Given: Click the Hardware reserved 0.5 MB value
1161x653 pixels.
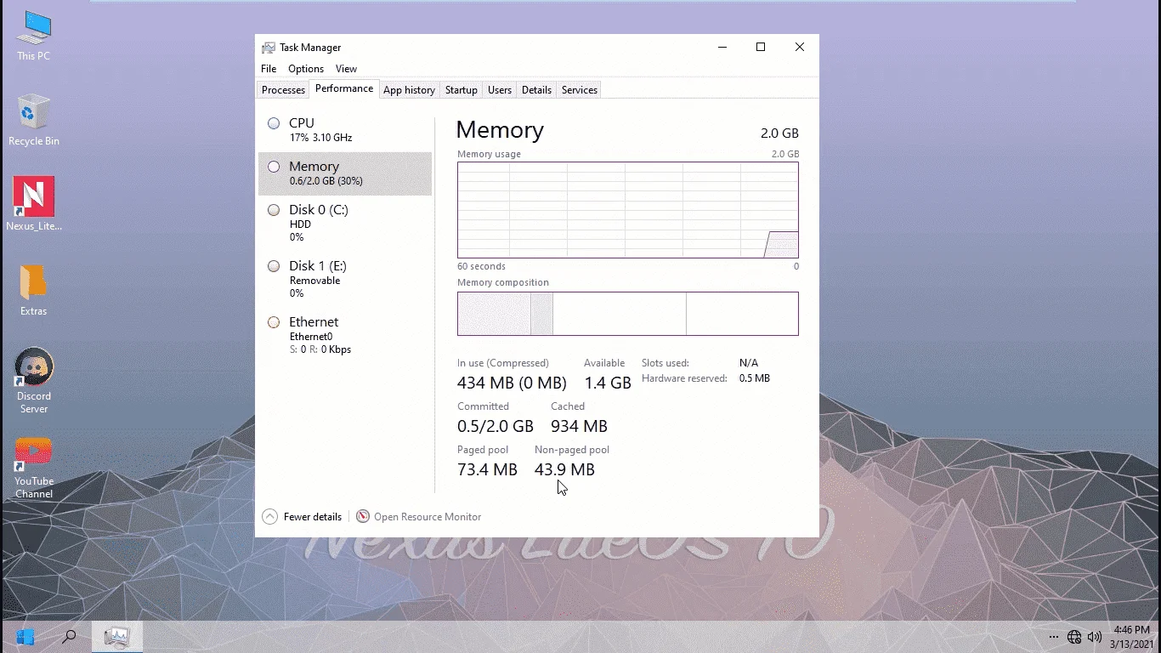Looking at the screenshot, I should 755,378.
